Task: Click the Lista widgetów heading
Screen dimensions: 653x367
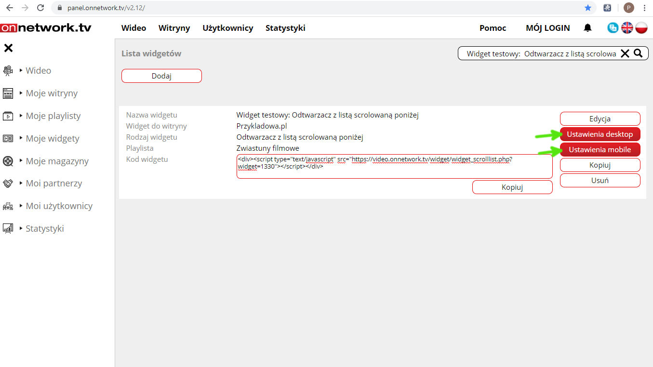Action: pos(151,53)
